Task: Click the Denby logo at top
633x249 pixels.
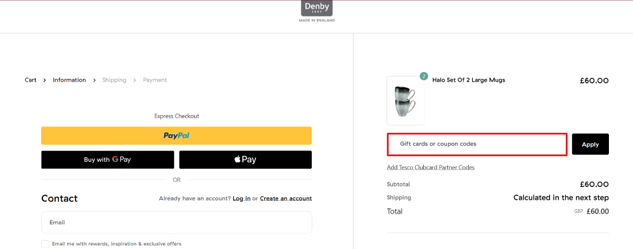Action: [317, 11]
